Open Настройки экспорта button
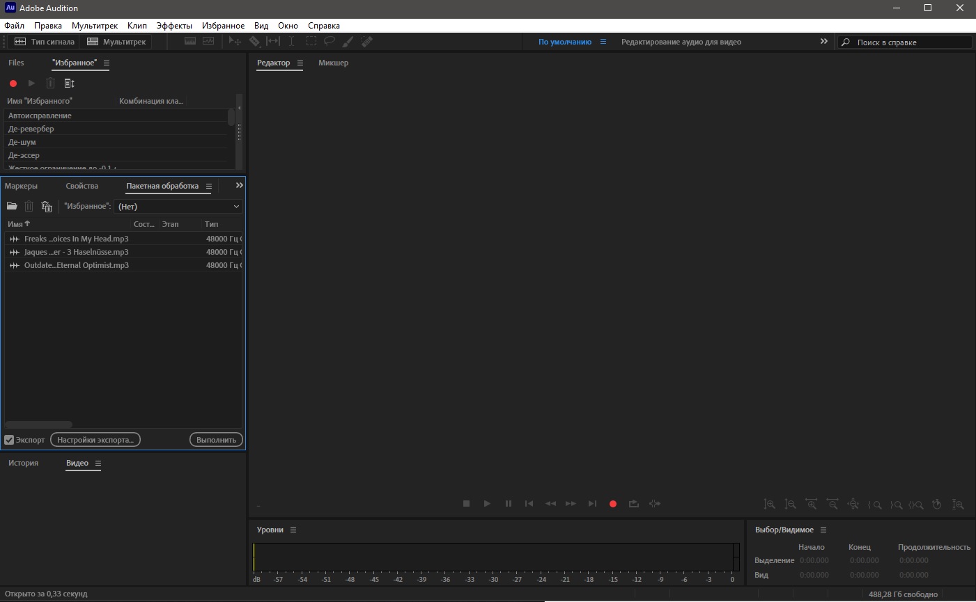Viewport: 976px width, 602px height. [x=95, y=440]
